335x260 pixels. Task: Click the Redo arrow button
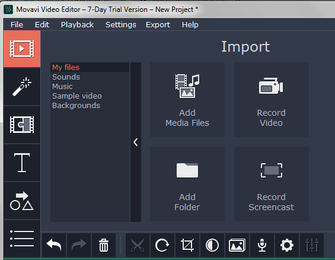(79, 245)
